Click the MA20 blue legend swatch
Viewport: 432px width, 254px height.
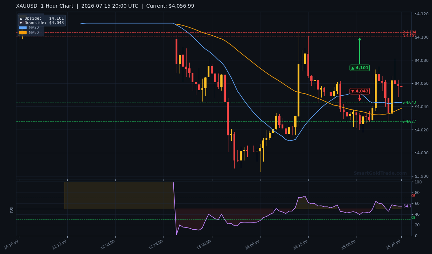pos(23,28)
